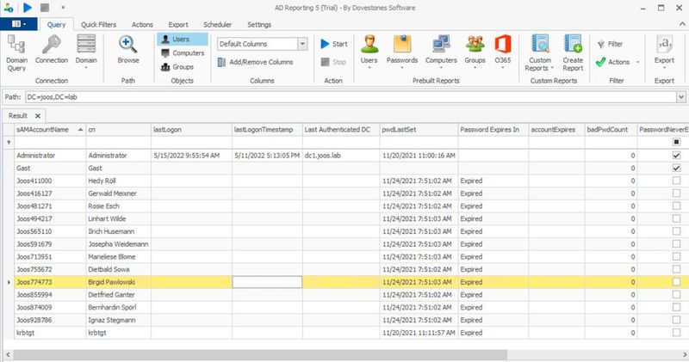
Task: Toggle PasswordNeverExpires checkbox for Joos774773
Action: click(x=676, y=282)
